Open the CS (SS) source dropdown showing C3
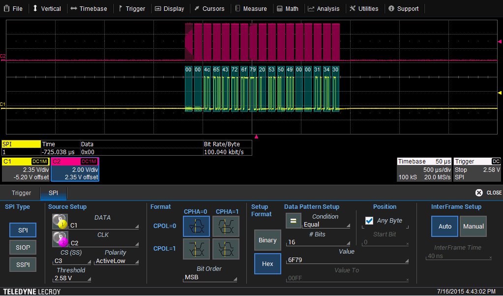 tap(71, 261)
